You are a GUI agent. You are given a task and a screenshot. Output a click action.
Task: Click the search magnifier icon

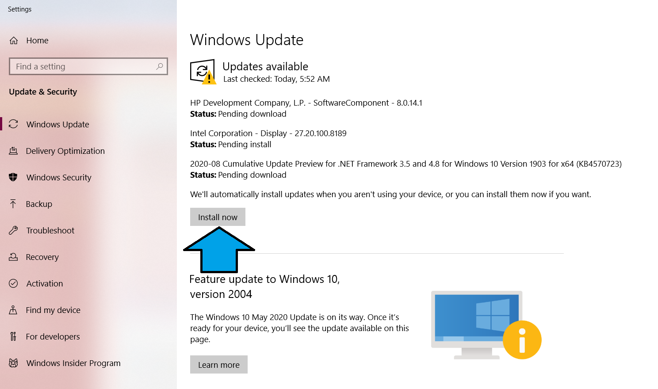point(160,66)
